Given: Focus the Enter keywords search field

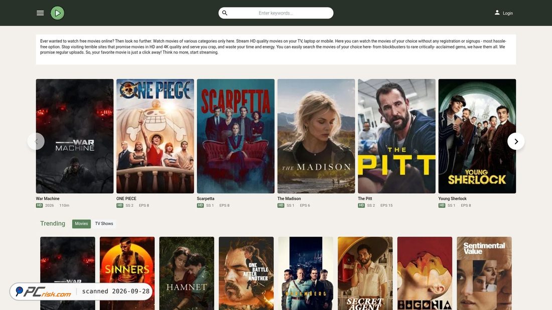Looking at the screenshot, I should [x=275, y=13].
